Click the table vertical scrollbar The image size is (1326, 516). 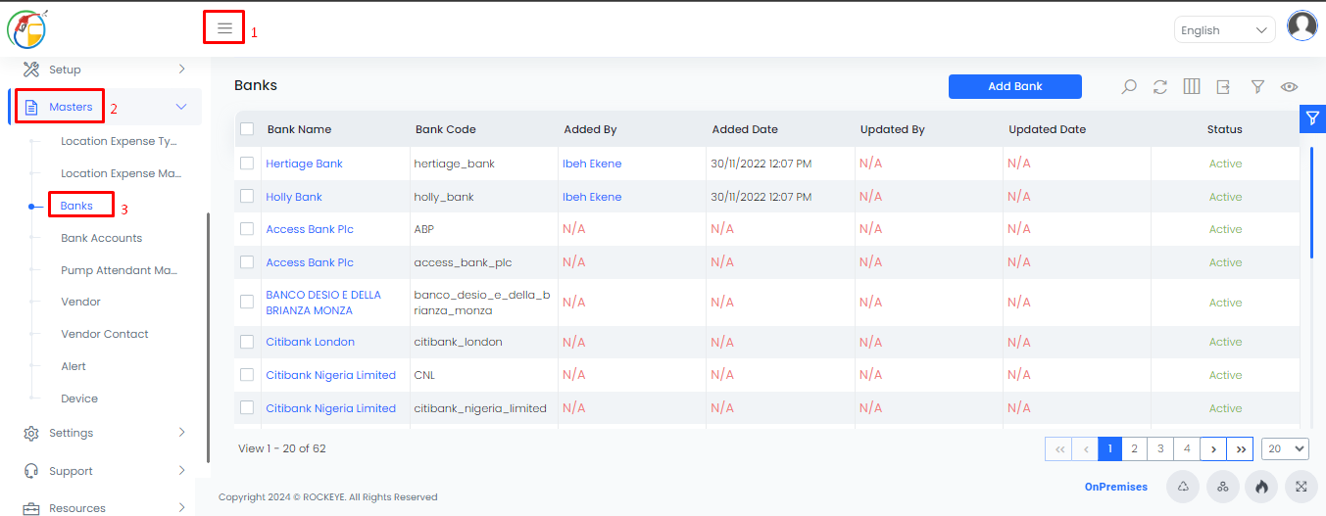(x=1312, y=203)
